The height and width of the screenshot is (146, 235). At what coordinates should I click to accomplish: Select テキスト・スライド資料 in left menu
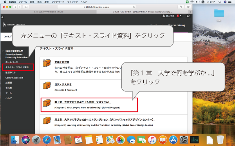click(17, 67)
